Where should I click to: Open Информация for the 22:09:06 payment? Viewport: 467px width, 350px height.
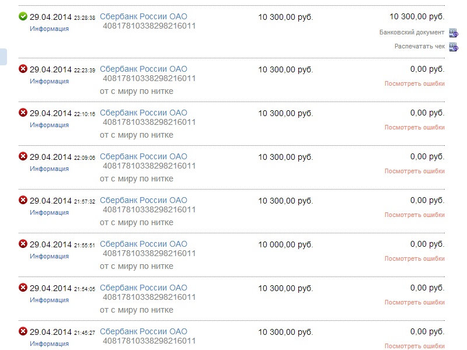click(49, 169)
